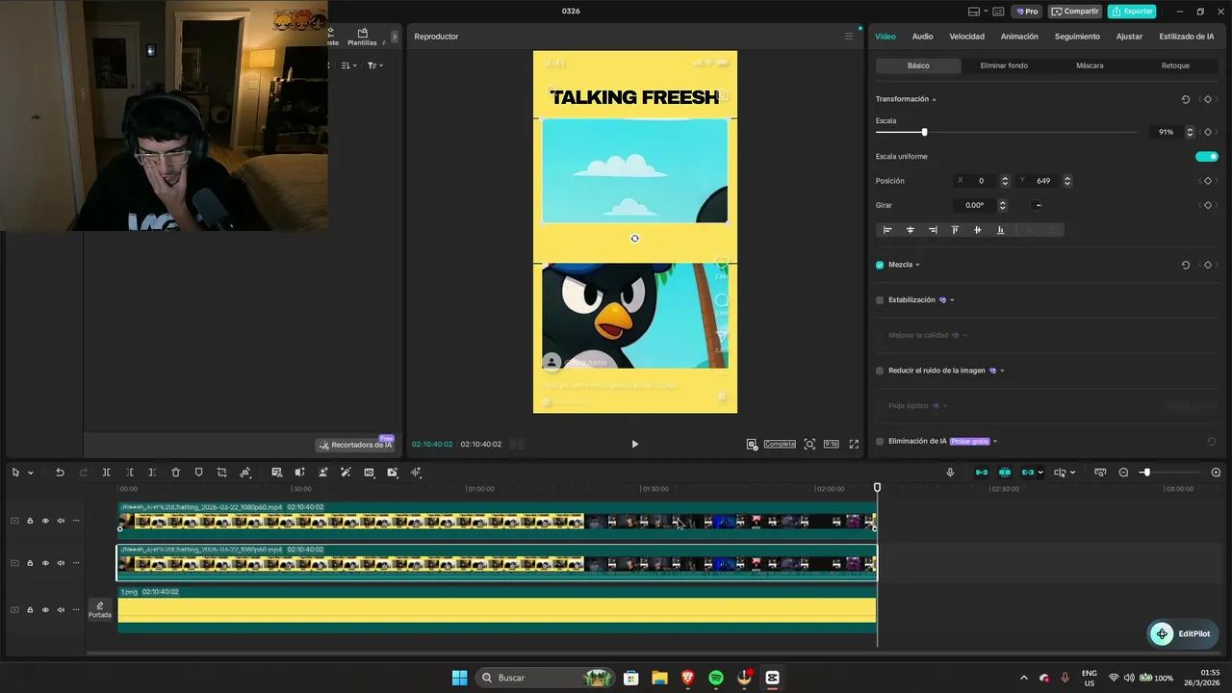
Task: Align clip to the bottom edge
Action: pyautogui.click(x=1000, y=230)
